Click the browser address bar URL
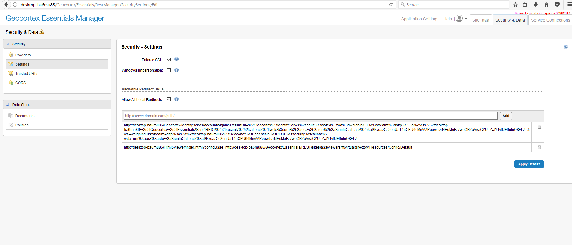 (x=90, y=5)
